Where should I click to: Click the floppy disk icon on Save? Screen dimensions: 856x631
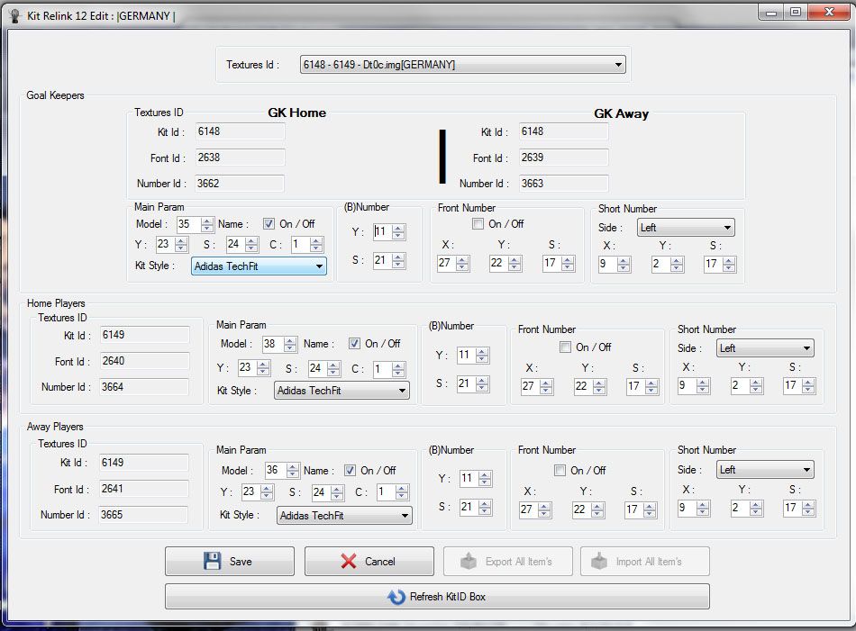212,561
